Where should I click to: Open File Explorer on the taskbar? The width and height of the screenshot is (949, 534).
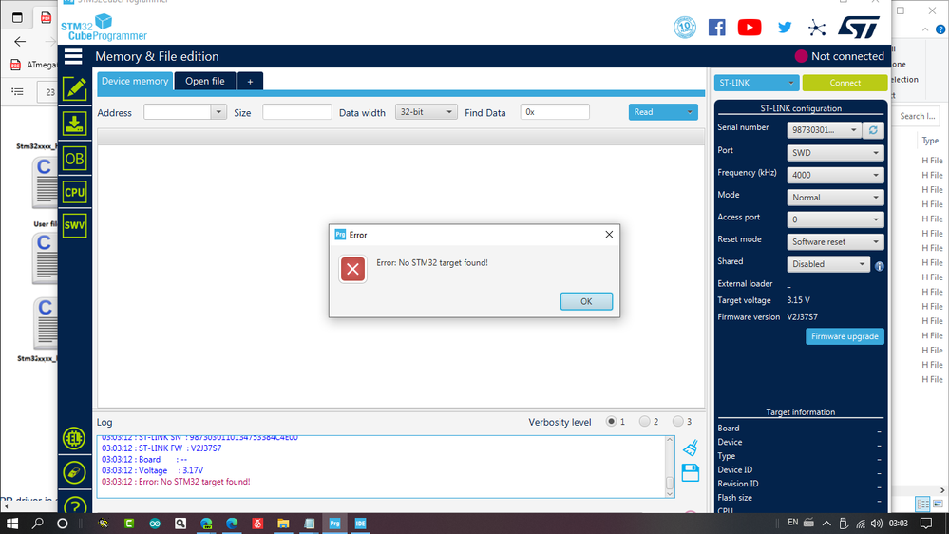click(x=283, y=524)
